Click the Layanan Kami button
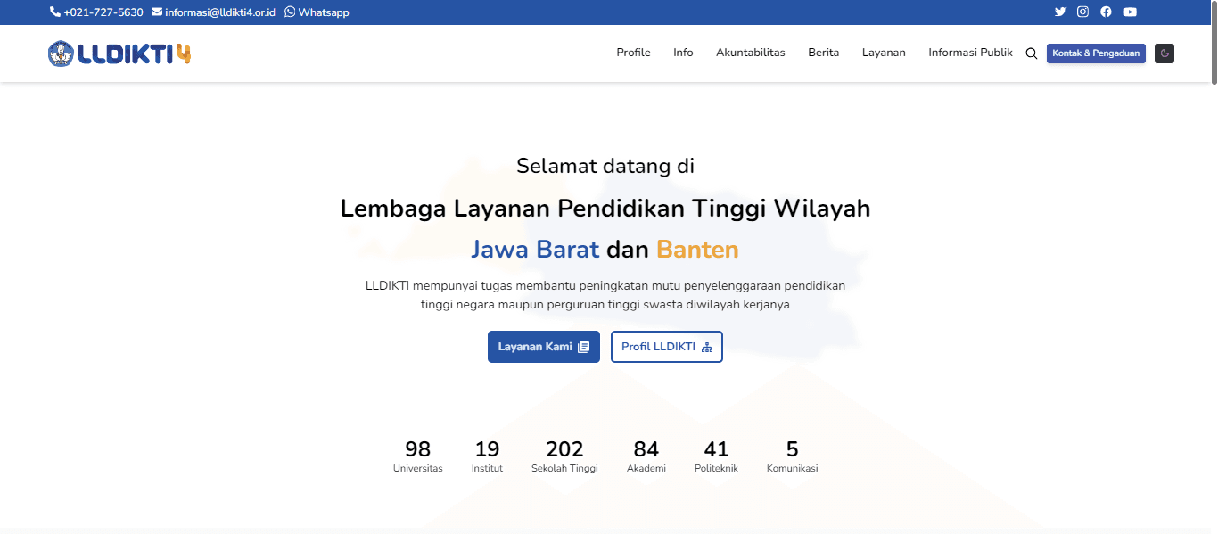This screenshot has width=1218, height=534. (x=544, y=347)
